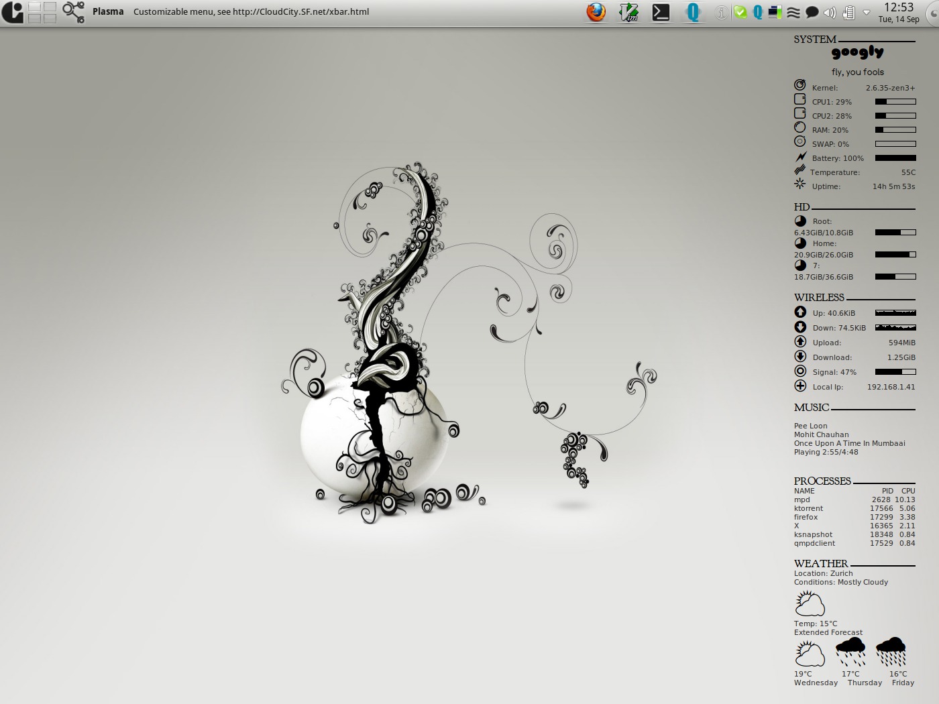
Task: Open the chat bubble tray icon
Action: click(x=812, y=13)
